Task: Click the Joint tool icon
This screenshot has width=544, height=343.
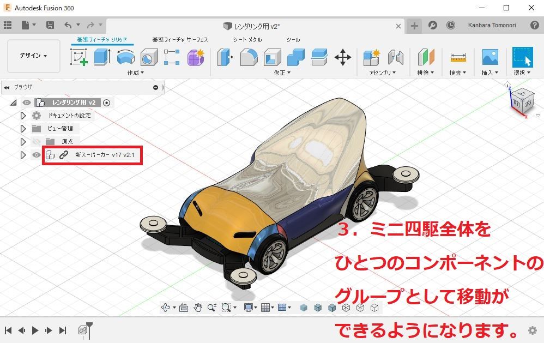Action: click(396, 57)
